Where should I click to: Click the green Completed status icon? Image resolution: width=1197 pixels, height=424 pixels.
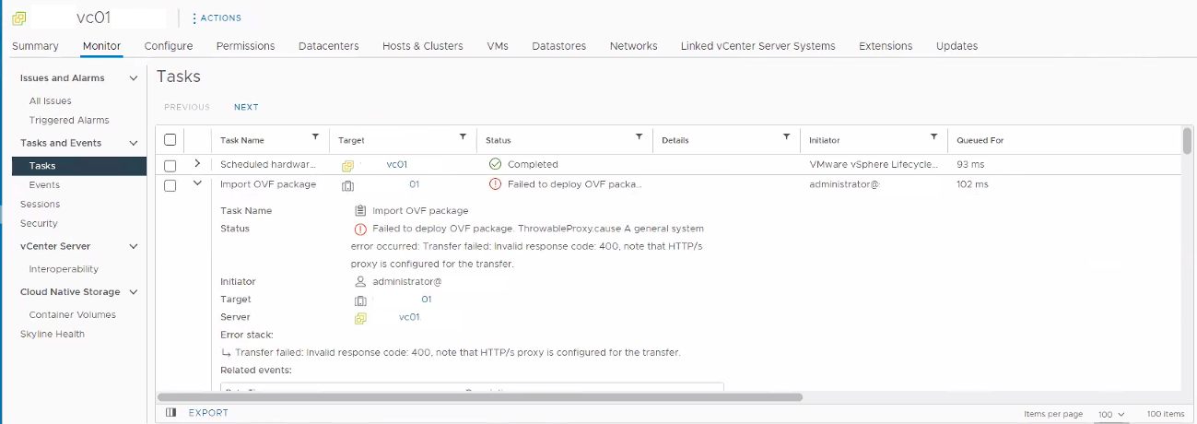[495, 164]
